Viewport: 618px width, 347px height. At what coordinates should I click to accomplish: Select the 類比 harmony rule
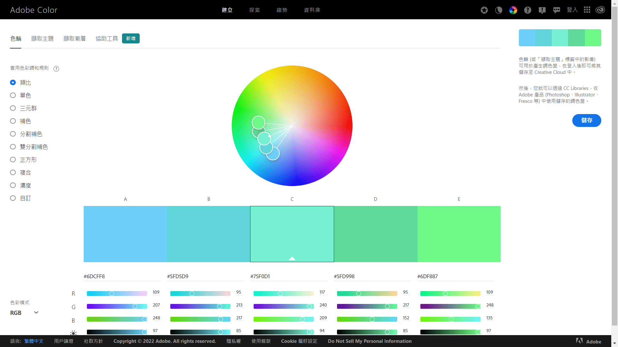click(x=21, y=83)
